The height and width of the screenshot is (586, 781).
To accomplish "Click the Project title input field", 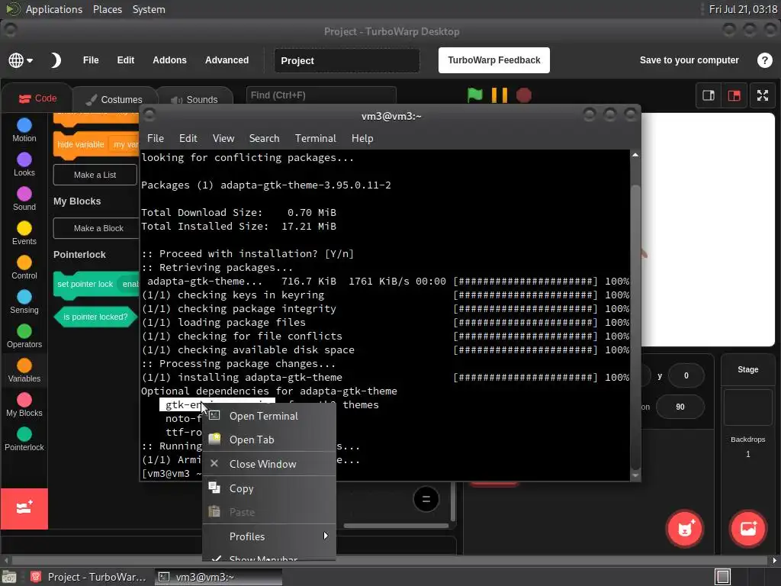I will click(347, 61).
